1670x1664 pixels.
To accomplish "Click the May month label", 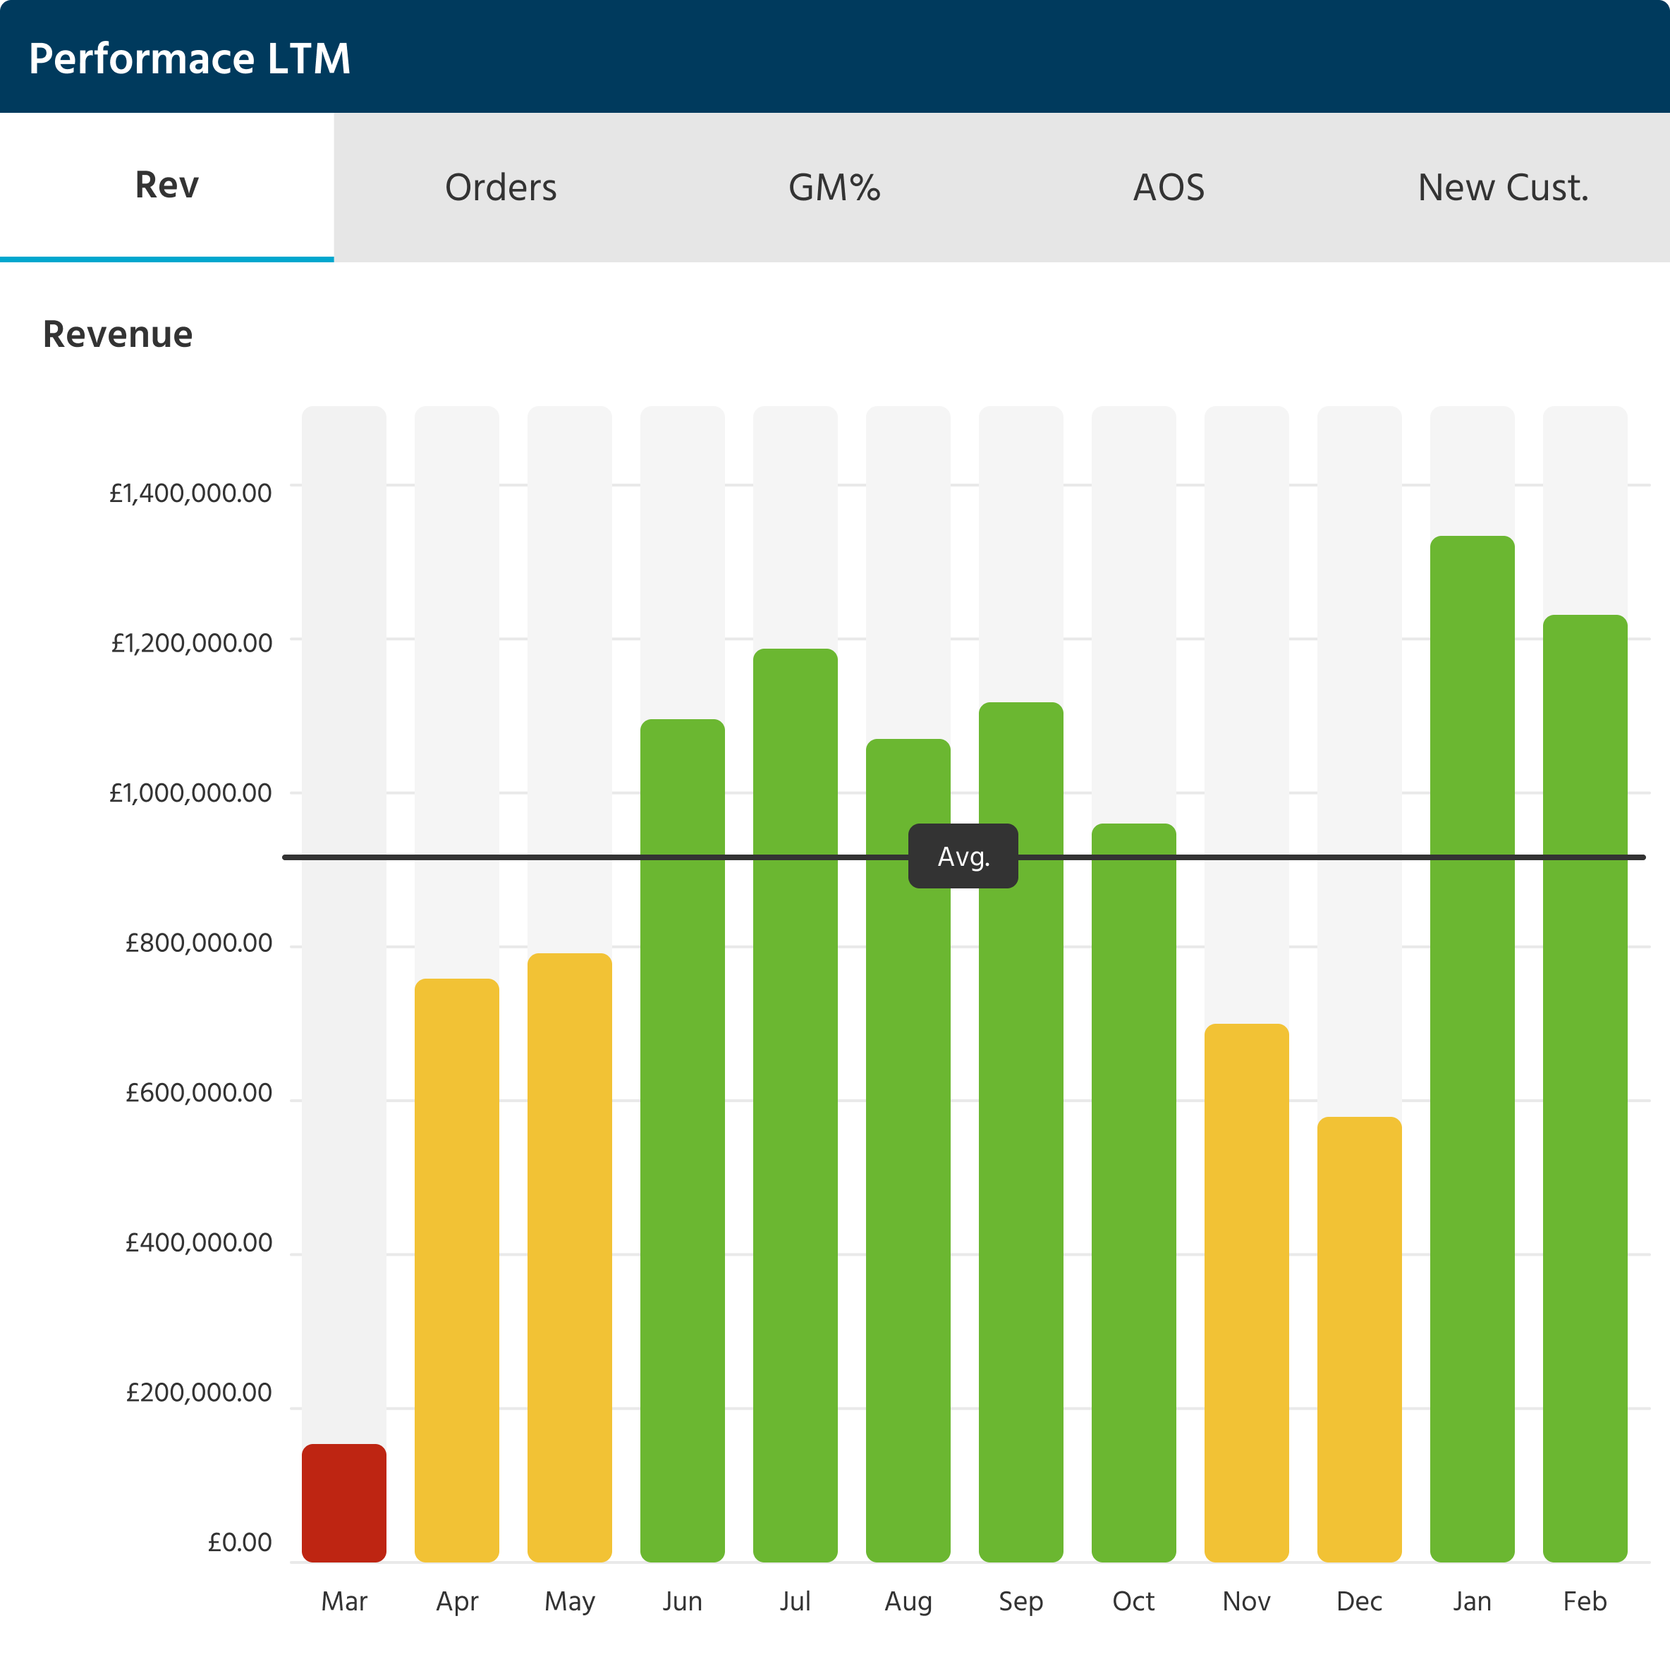I will pos(570,1603).
